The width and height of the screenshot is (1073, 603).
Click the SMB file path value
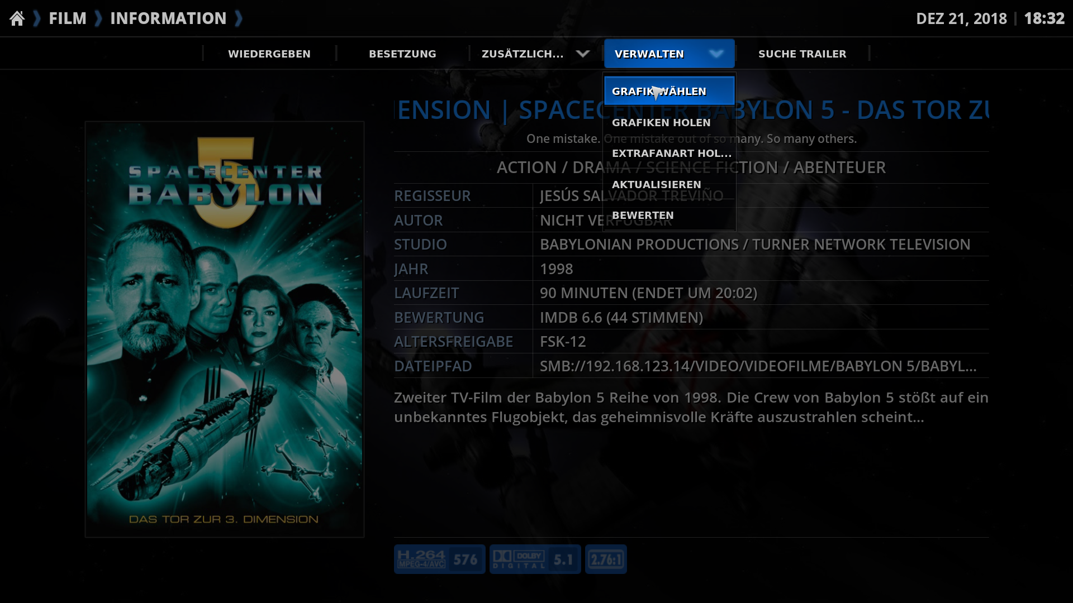[758, 366]
